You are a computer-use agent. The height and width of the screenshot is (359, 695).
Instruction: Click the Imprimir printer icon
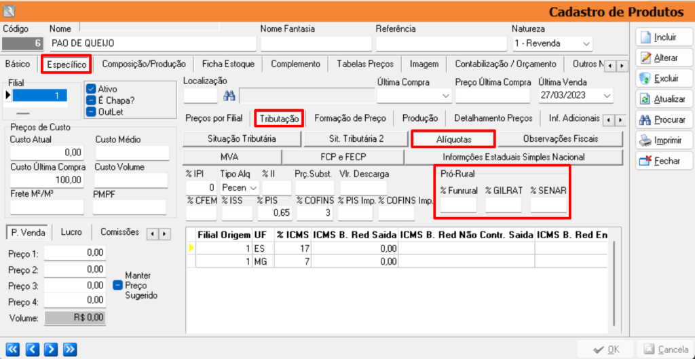[645, 141]
